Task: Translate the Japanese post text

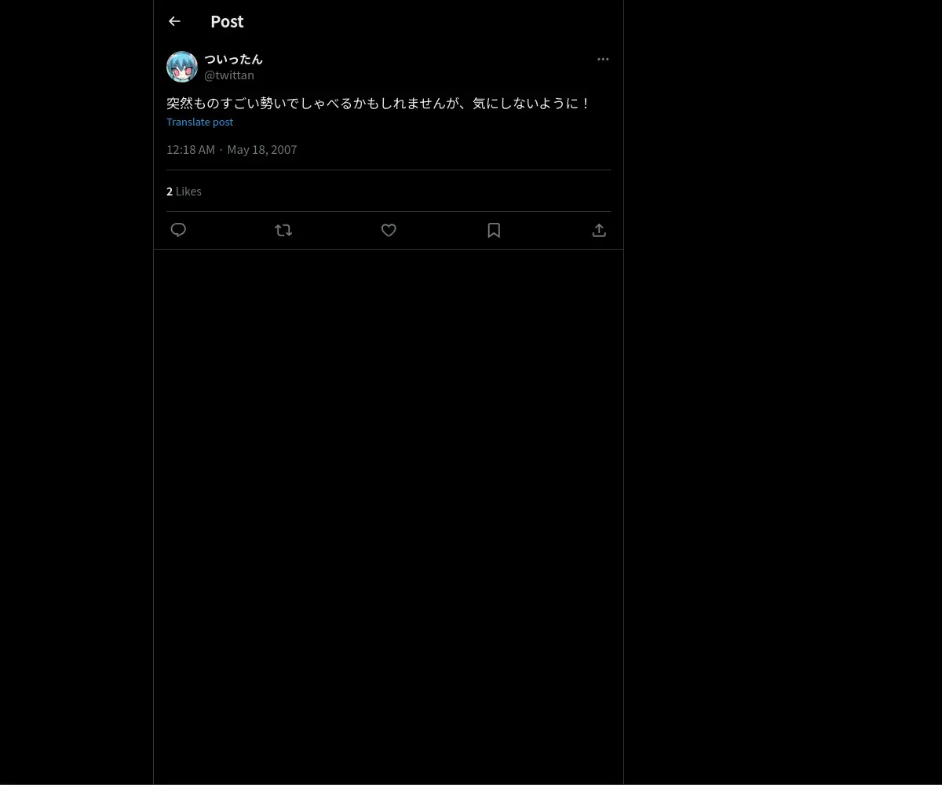Action: click(x=199, y=122)
